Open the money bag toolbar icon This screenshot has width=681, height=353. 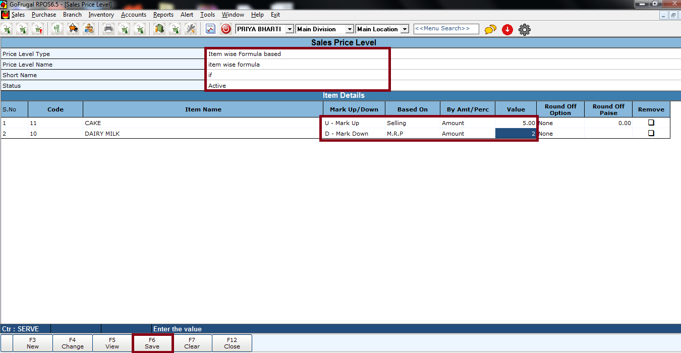click(58, 29)
